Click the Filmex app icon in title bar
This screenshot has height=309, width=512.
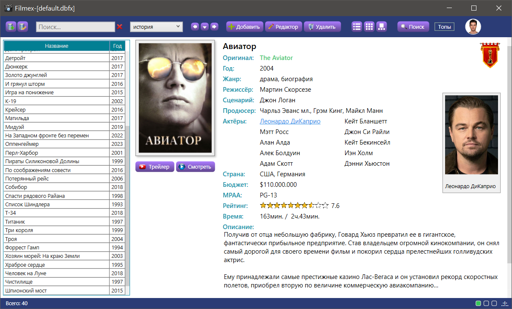coord(8,8)
